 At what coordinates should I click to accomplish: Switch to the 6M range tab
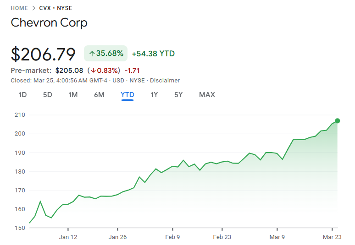pyautogui.click(x=99, y=95)
